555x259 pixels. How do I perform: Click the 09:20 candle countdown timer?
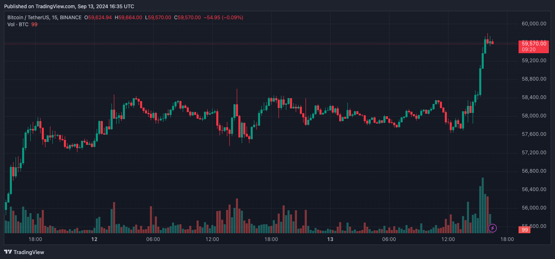[529, 50]
